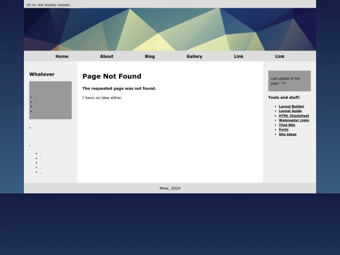Open the Home nav link
The height and width of the screenshot is (255, 340).
click(62, 57)
